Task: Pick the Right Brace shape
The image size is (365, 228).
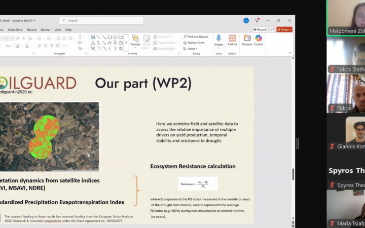Action: (115, 49)
